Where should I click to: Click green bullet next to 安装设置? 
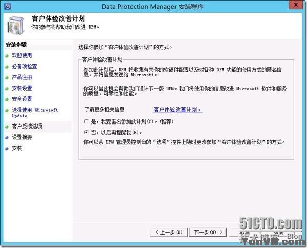point(7,89)
